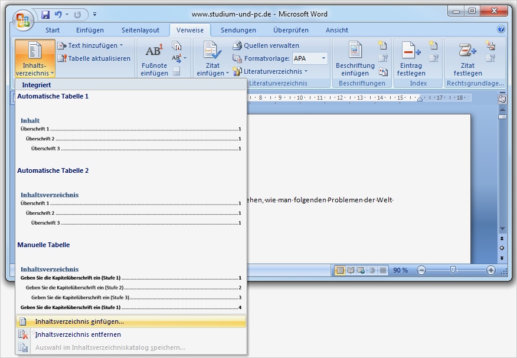Click Inhaltsverzeichnis entfernen
This screenshot has height=358, width=517.
tap(77, 334)
